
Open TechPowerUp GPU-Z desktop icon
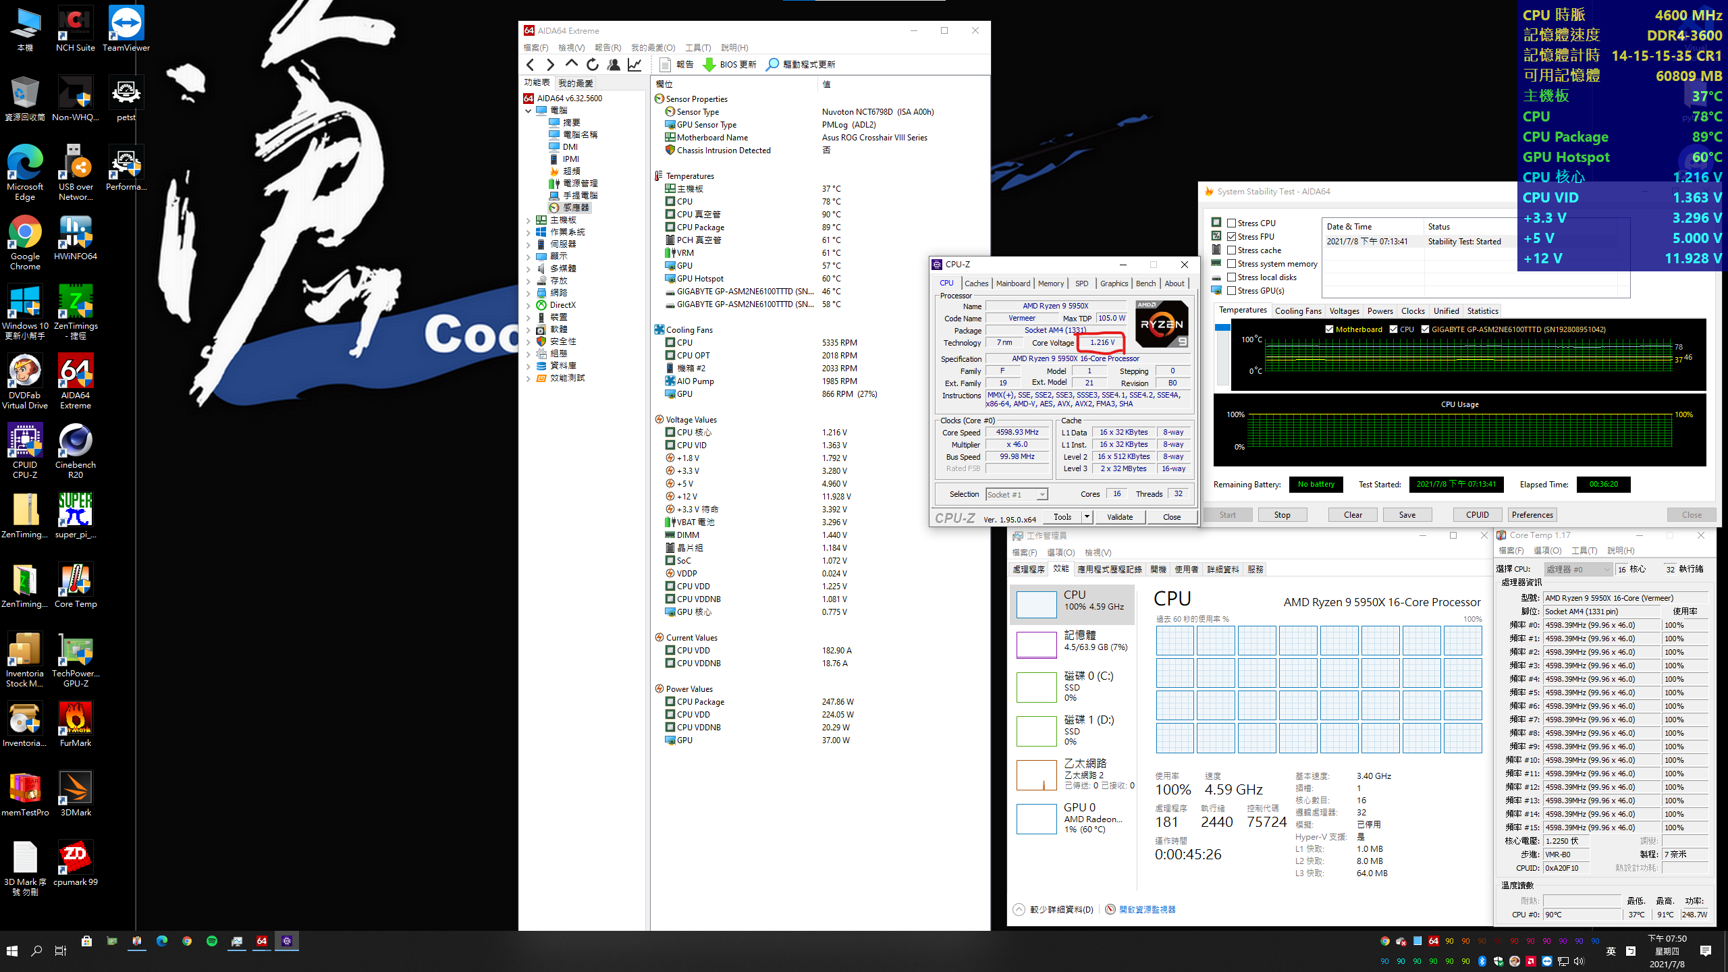76,660
